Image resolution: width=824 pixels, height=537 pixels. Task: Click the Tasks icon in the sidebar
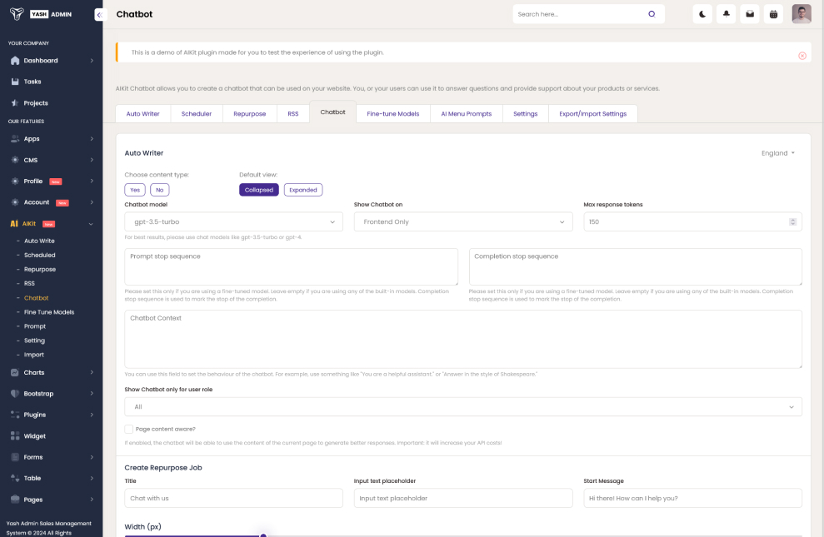(15, 82)
